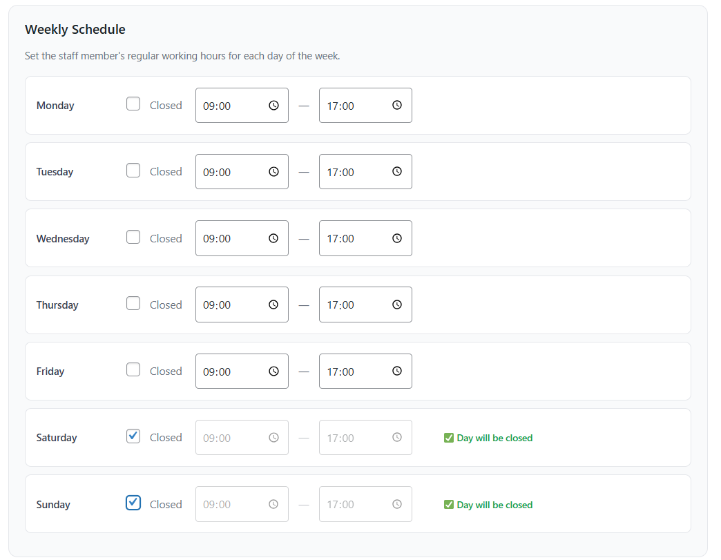Enable the Closed option for Wednesday
This screenshot has height=560, width=721.
coord(133,237)
